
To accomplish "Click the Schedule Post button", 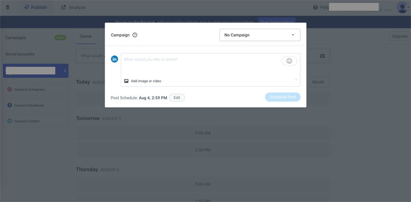I will pos(283,97).
